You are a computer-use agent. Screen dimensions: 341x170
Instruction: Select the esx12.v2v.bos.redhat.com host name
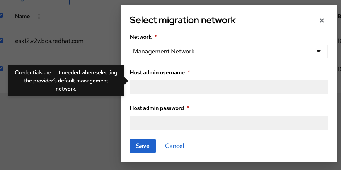49,41
